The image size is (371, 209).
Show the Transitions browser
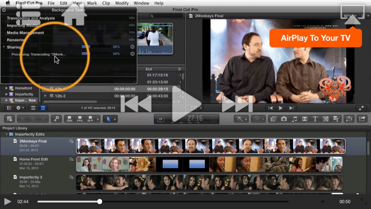coord(305,119)
